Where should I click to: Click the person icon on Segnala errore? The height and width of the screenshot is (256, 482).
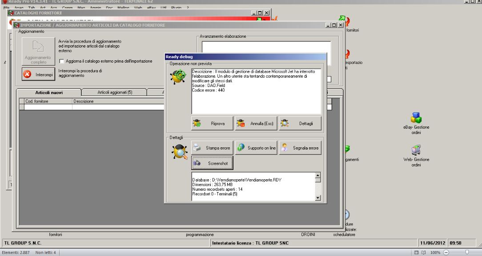(285, 147)
